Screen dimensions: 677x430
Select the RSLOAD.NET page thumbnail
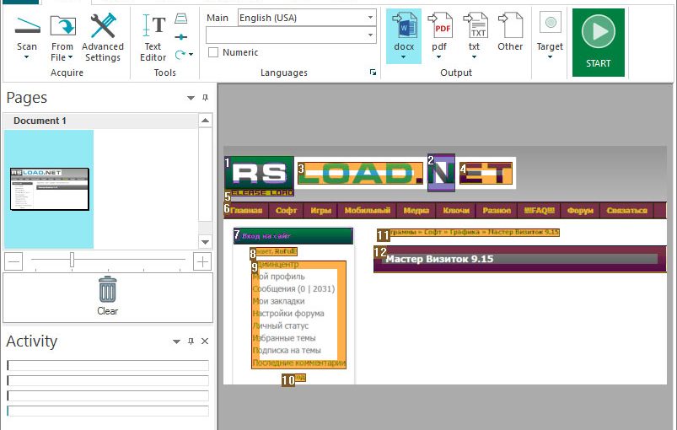(x=49, y=189)
